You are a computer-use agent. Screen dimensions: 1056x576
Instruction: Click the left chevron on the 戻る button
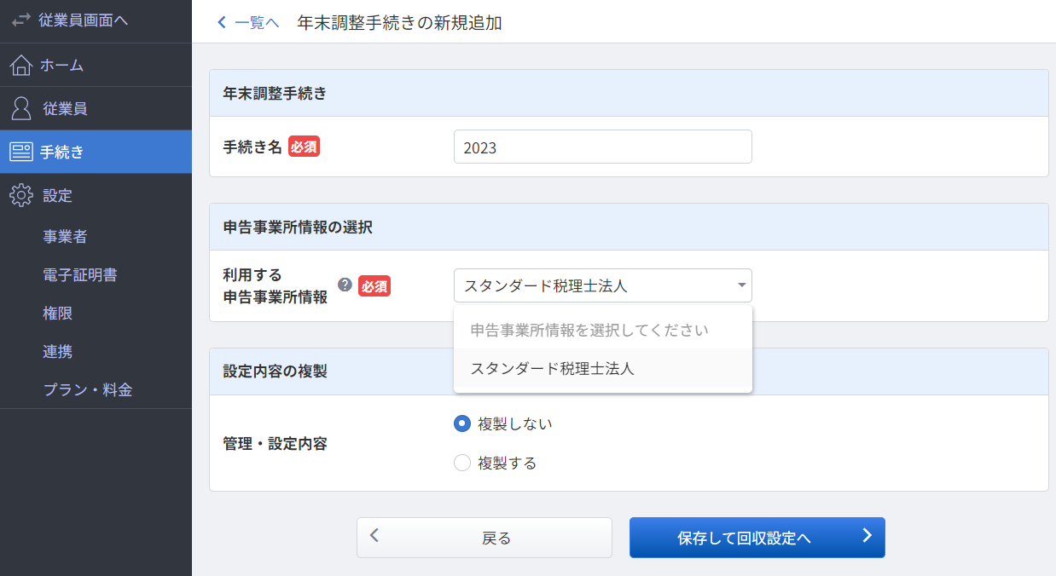click(x=374, y=536)
